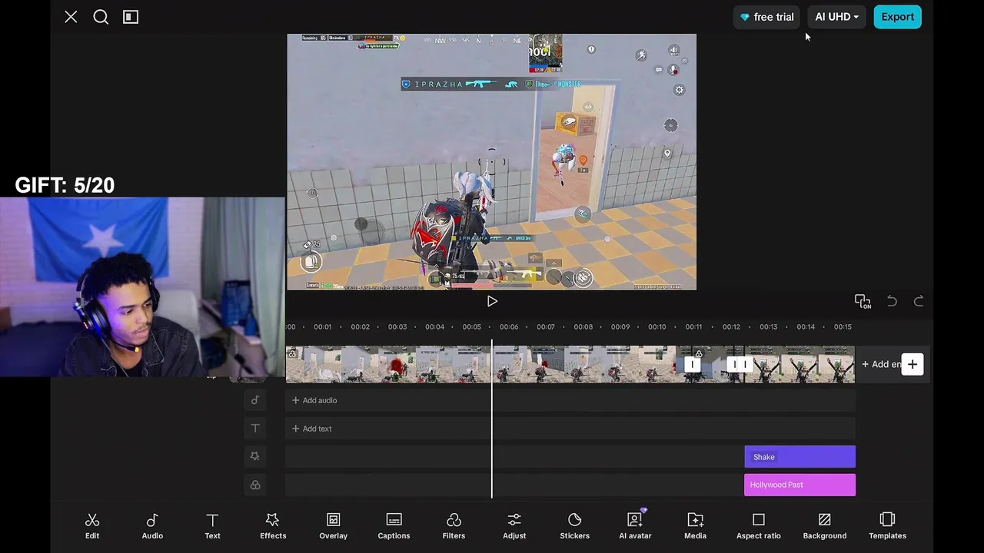Open the Overlay tool
The height and width of the screenshot is (553, 984).
click(333, 526)
